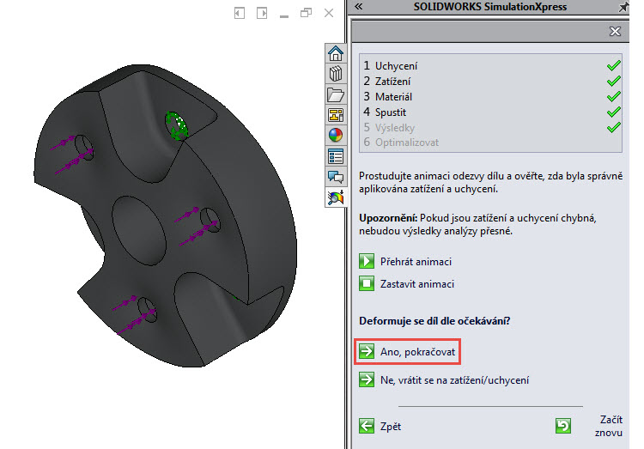Click Zastavit animaci link
The width and height of the screenshot is (644, 449).
[416, 284]
